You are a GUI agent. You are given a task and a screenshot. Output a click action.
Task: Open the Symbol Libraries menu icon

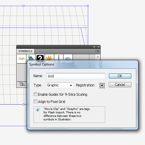coord(22,84)
